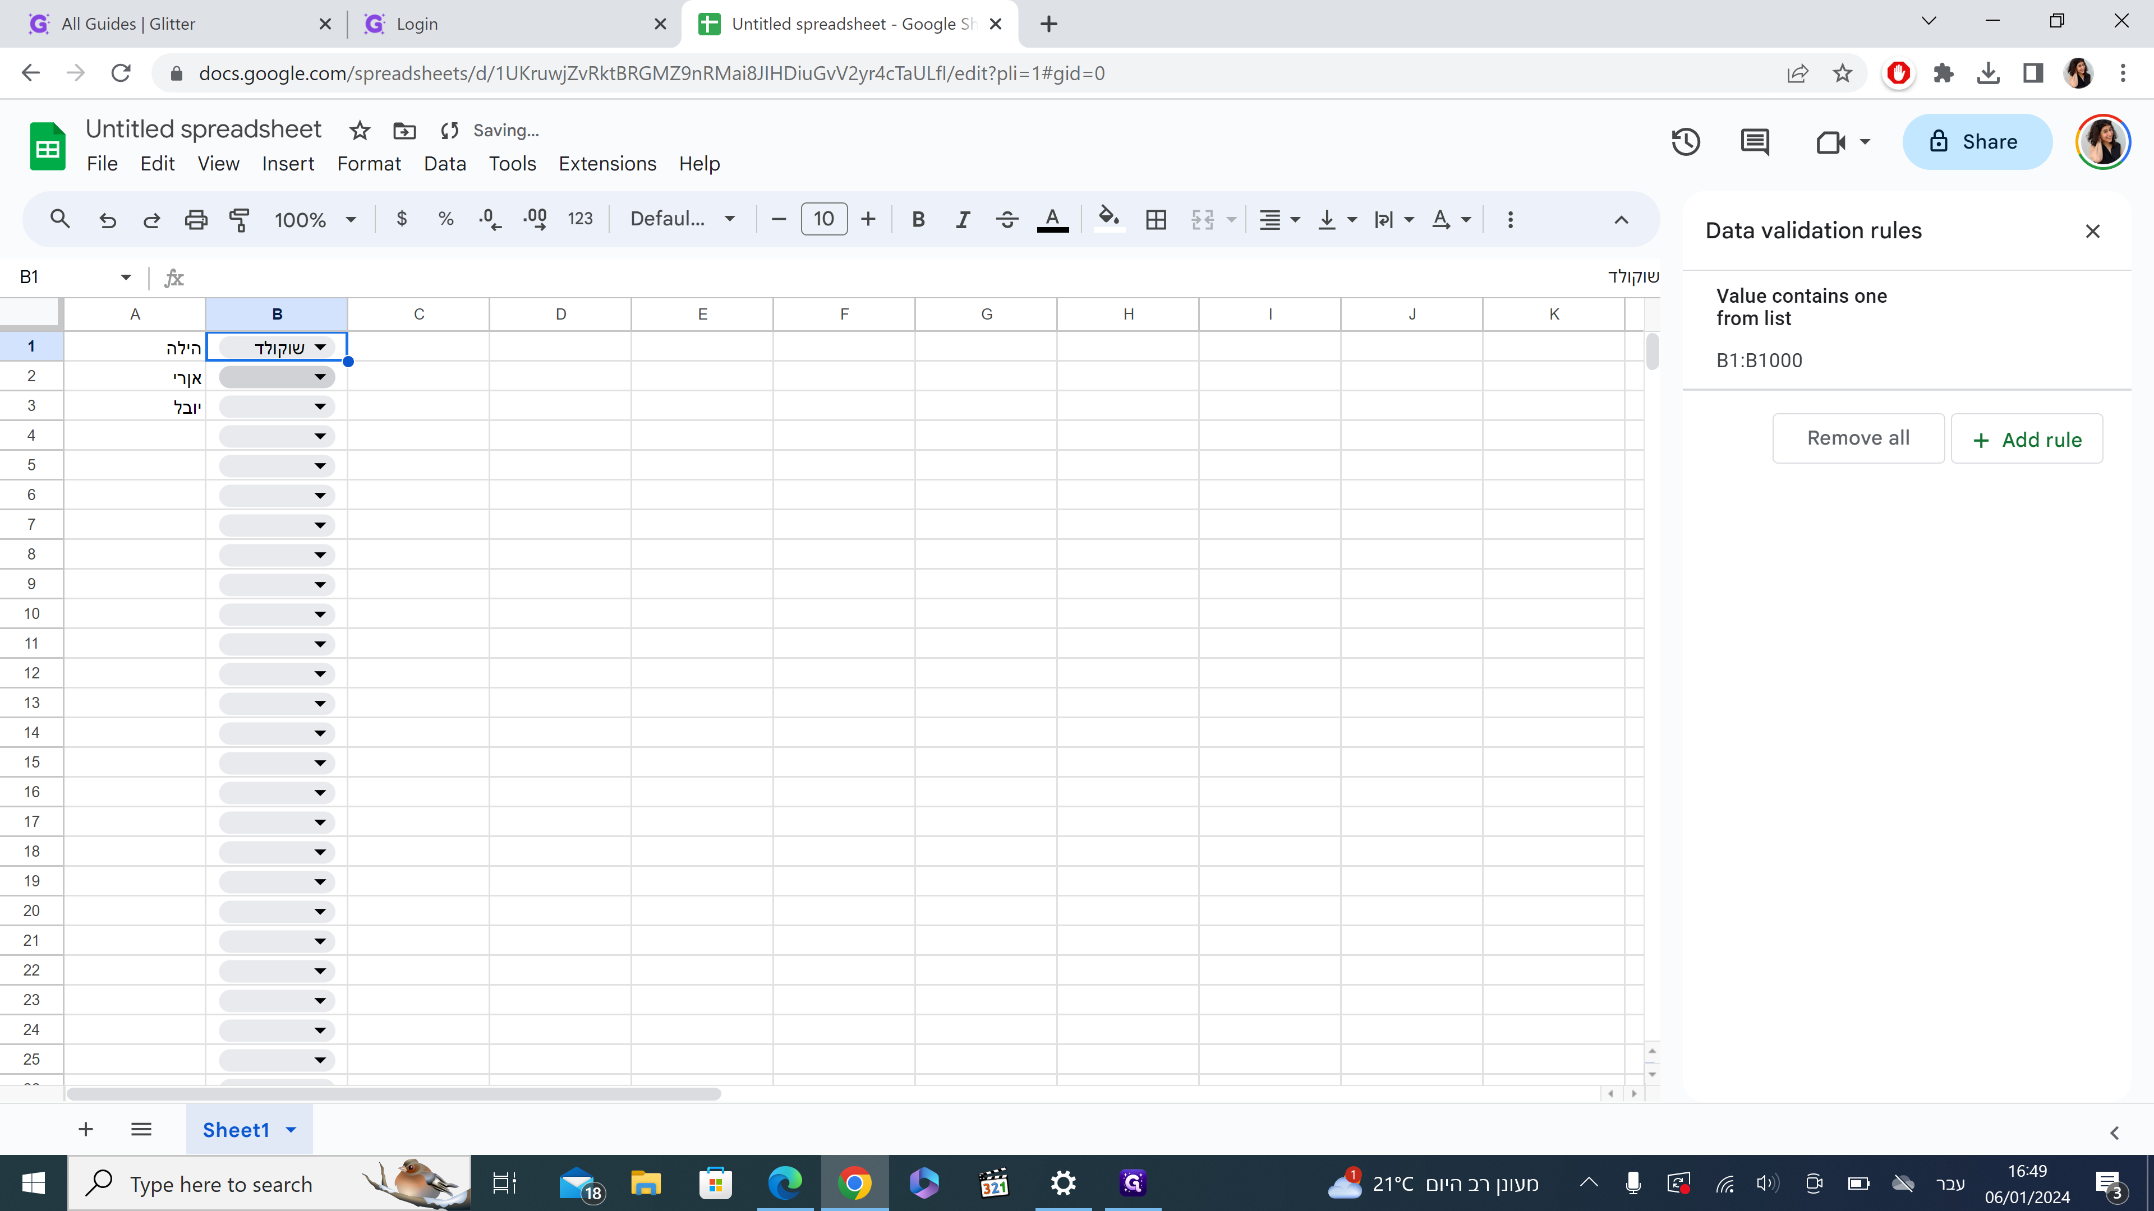
Task: Open the Edit menu
Action: tap(157, 164)
